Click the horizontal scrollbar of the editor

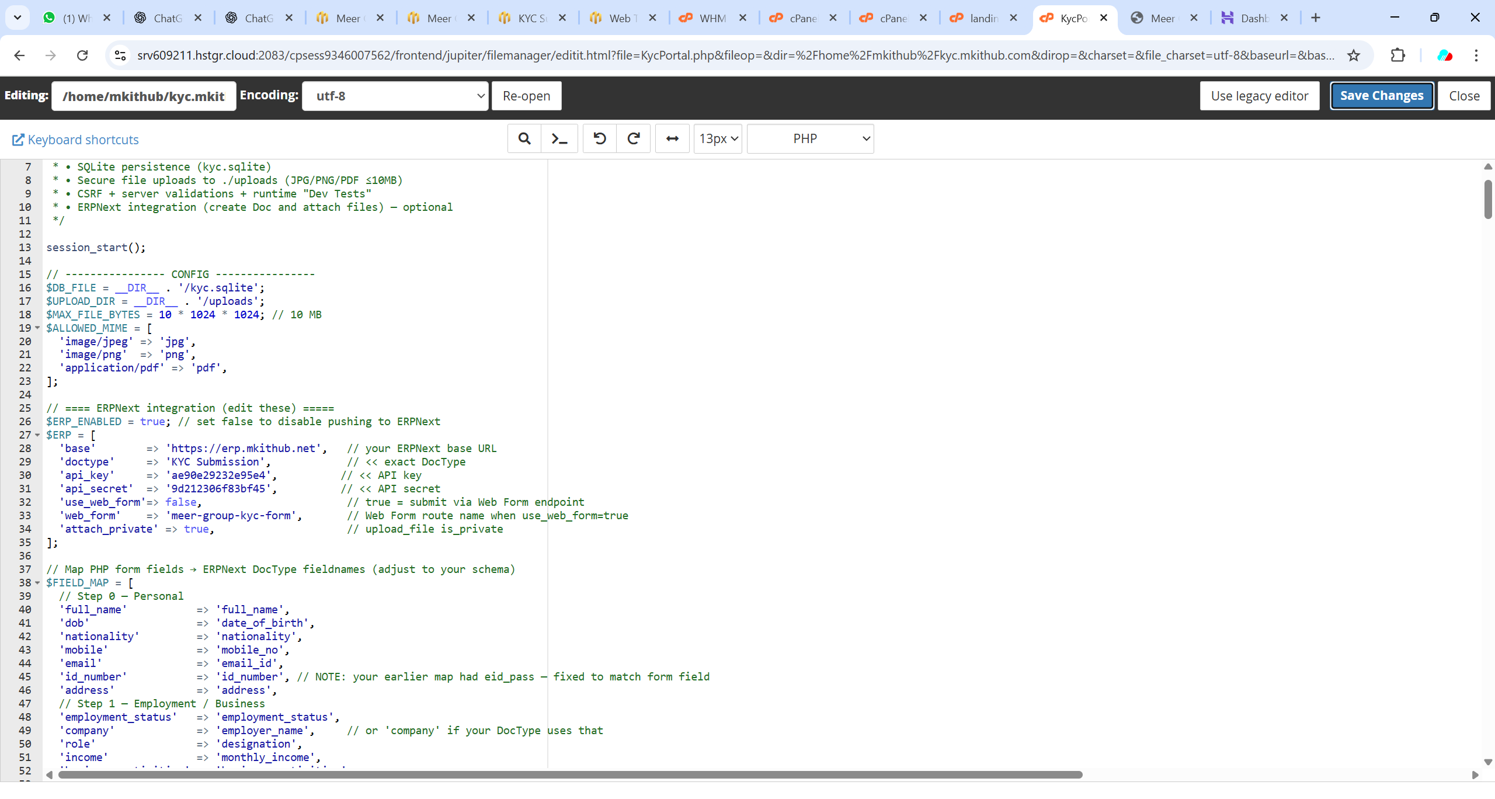[570, 774]
